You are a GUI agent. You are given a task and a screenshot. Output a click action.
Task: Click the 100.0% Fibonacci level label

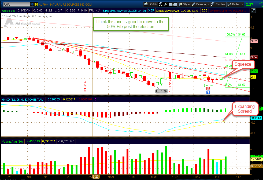tap(230, 35)
